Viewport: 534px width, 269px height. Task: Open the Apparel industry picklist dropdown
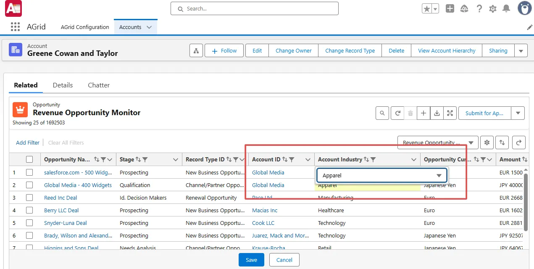tap(382, 176)
